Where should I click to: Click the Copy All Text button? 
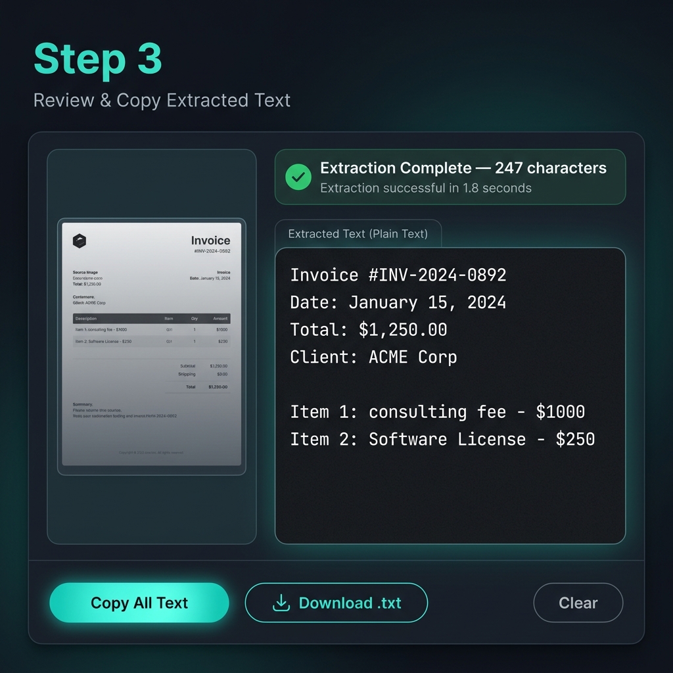point(139,603)
